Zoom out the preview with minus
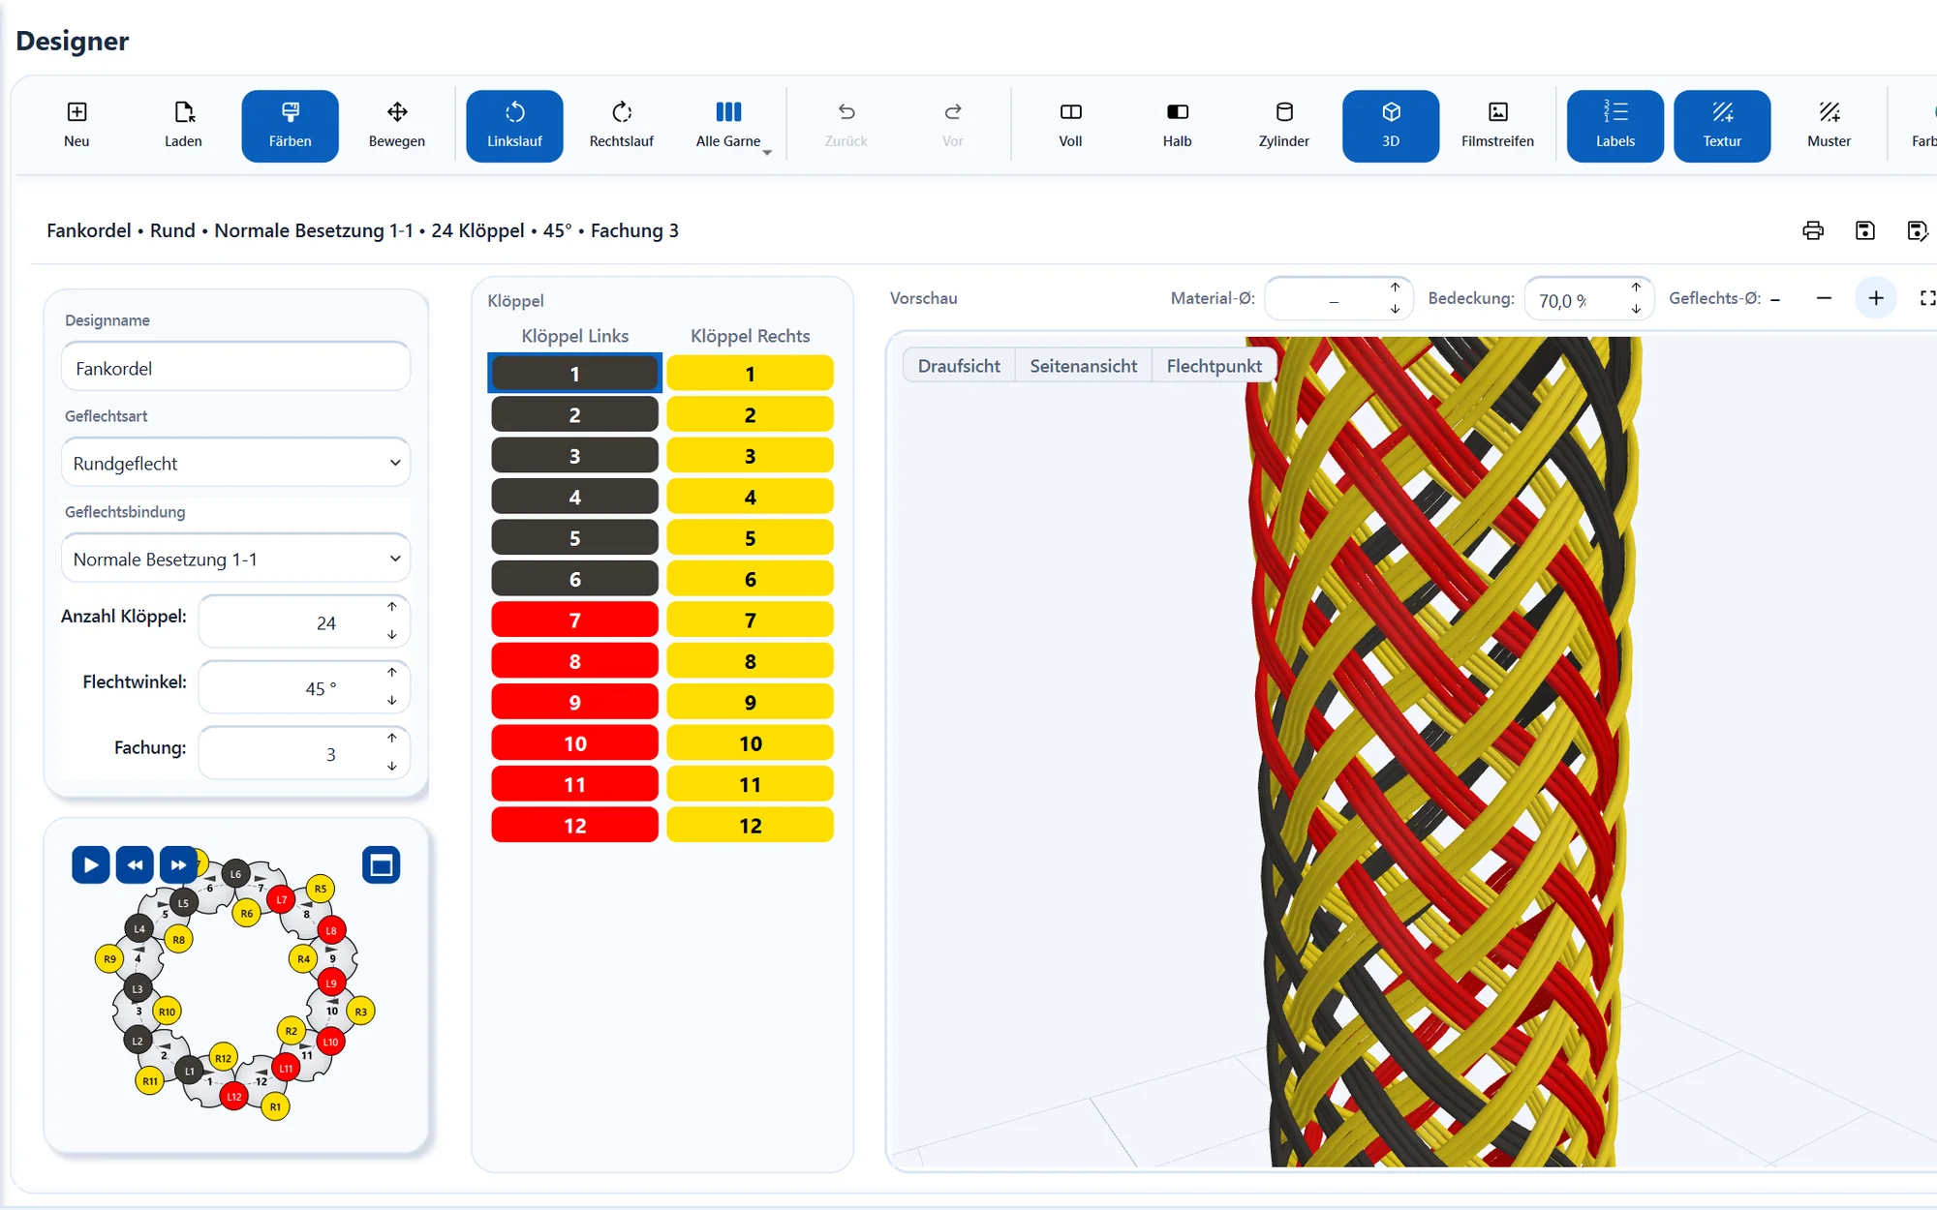The width and height of the screenshot is (1937, 1210). [x=1824, y=298]
